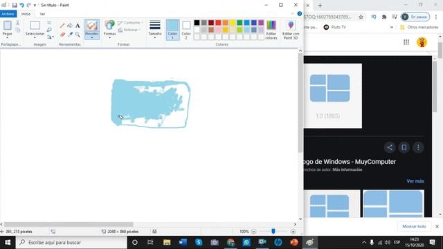Click the Crop icon in Imagen group
The image size is (443, 249).
click(49, 23)
